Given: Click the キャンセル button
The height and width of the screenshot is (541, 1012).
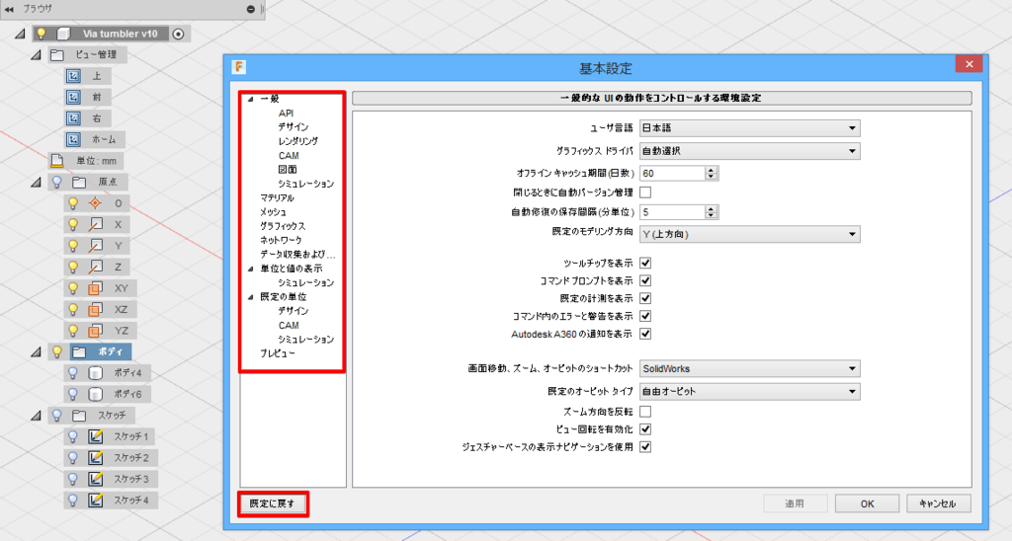Looking at the screenshot, I should [x=939, y=503].
